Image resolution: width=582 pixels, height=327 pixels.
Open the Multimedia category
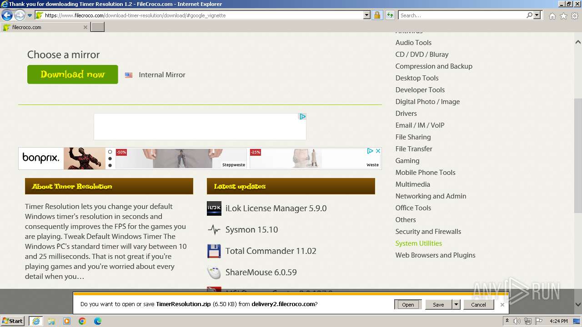click(x=412, y=184)
